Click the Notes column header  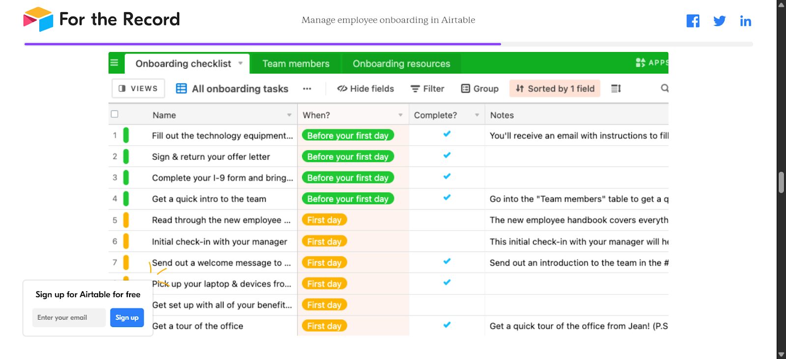577,115
